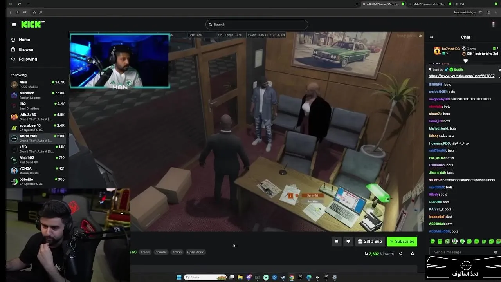This screenshot has height=282, width=501.
Task: Click the share stream icon
Action: 400,254
